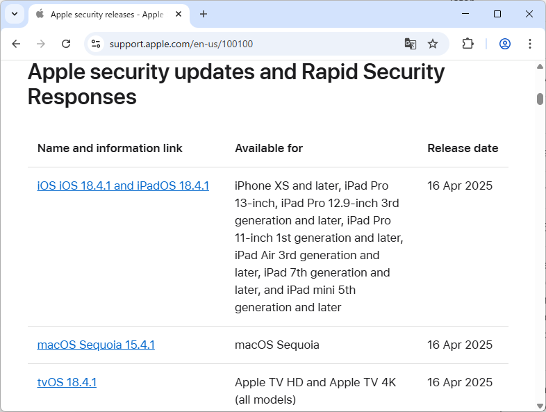Screen dimensions: 546x412
Task: Open the tvOS 18.4.1 link
Action: point(67,382)
